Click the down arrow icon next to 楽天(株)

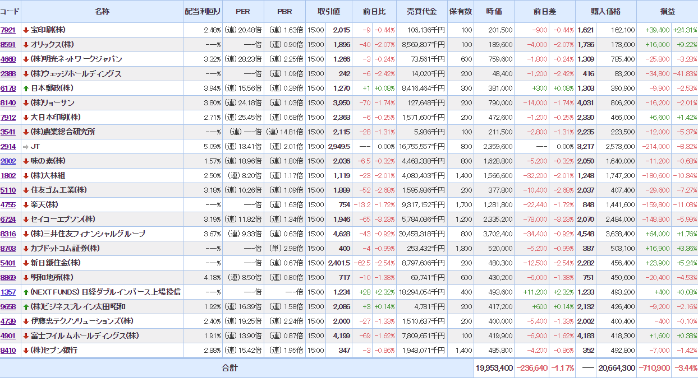[26, 205]
